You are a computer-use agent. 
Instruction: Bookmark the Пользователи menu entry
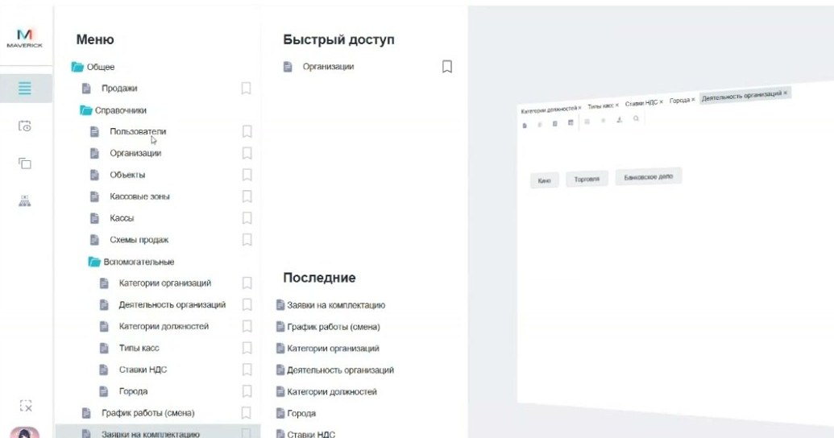tap(247, 131)
